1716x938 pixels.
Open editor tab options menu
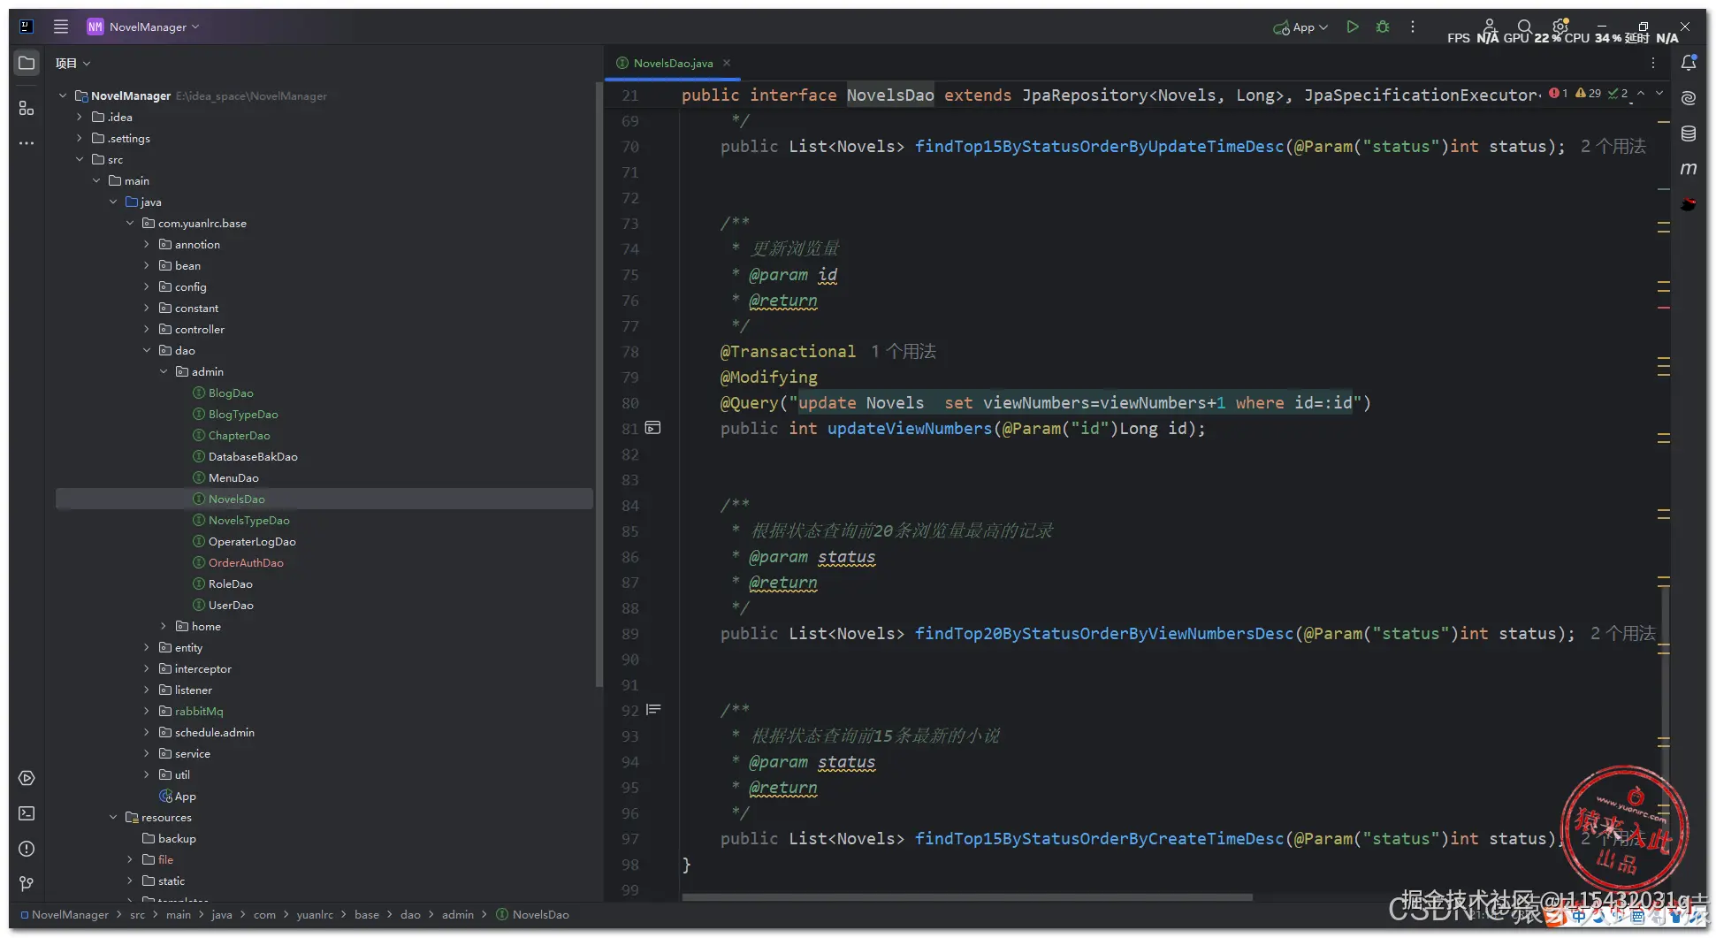(1652, 63)
